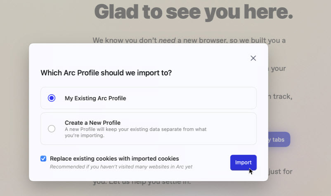Choose the Create a New Profile radio button
The image size is (331, 196).
pyautogui.click(x=52, y=128)
